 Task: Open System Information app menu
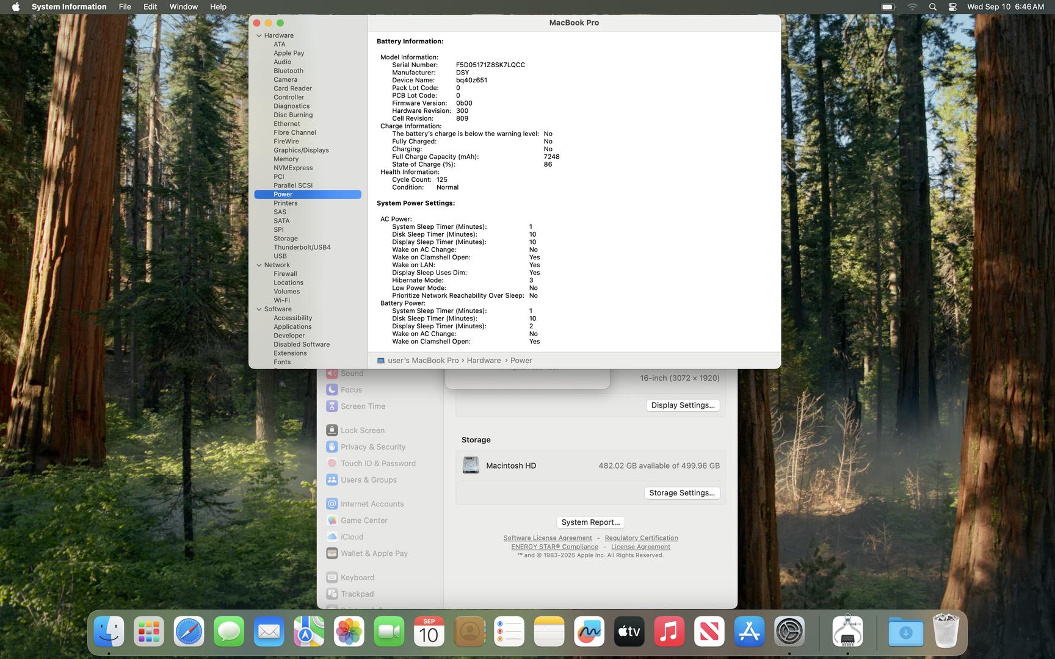coord(69,7)
